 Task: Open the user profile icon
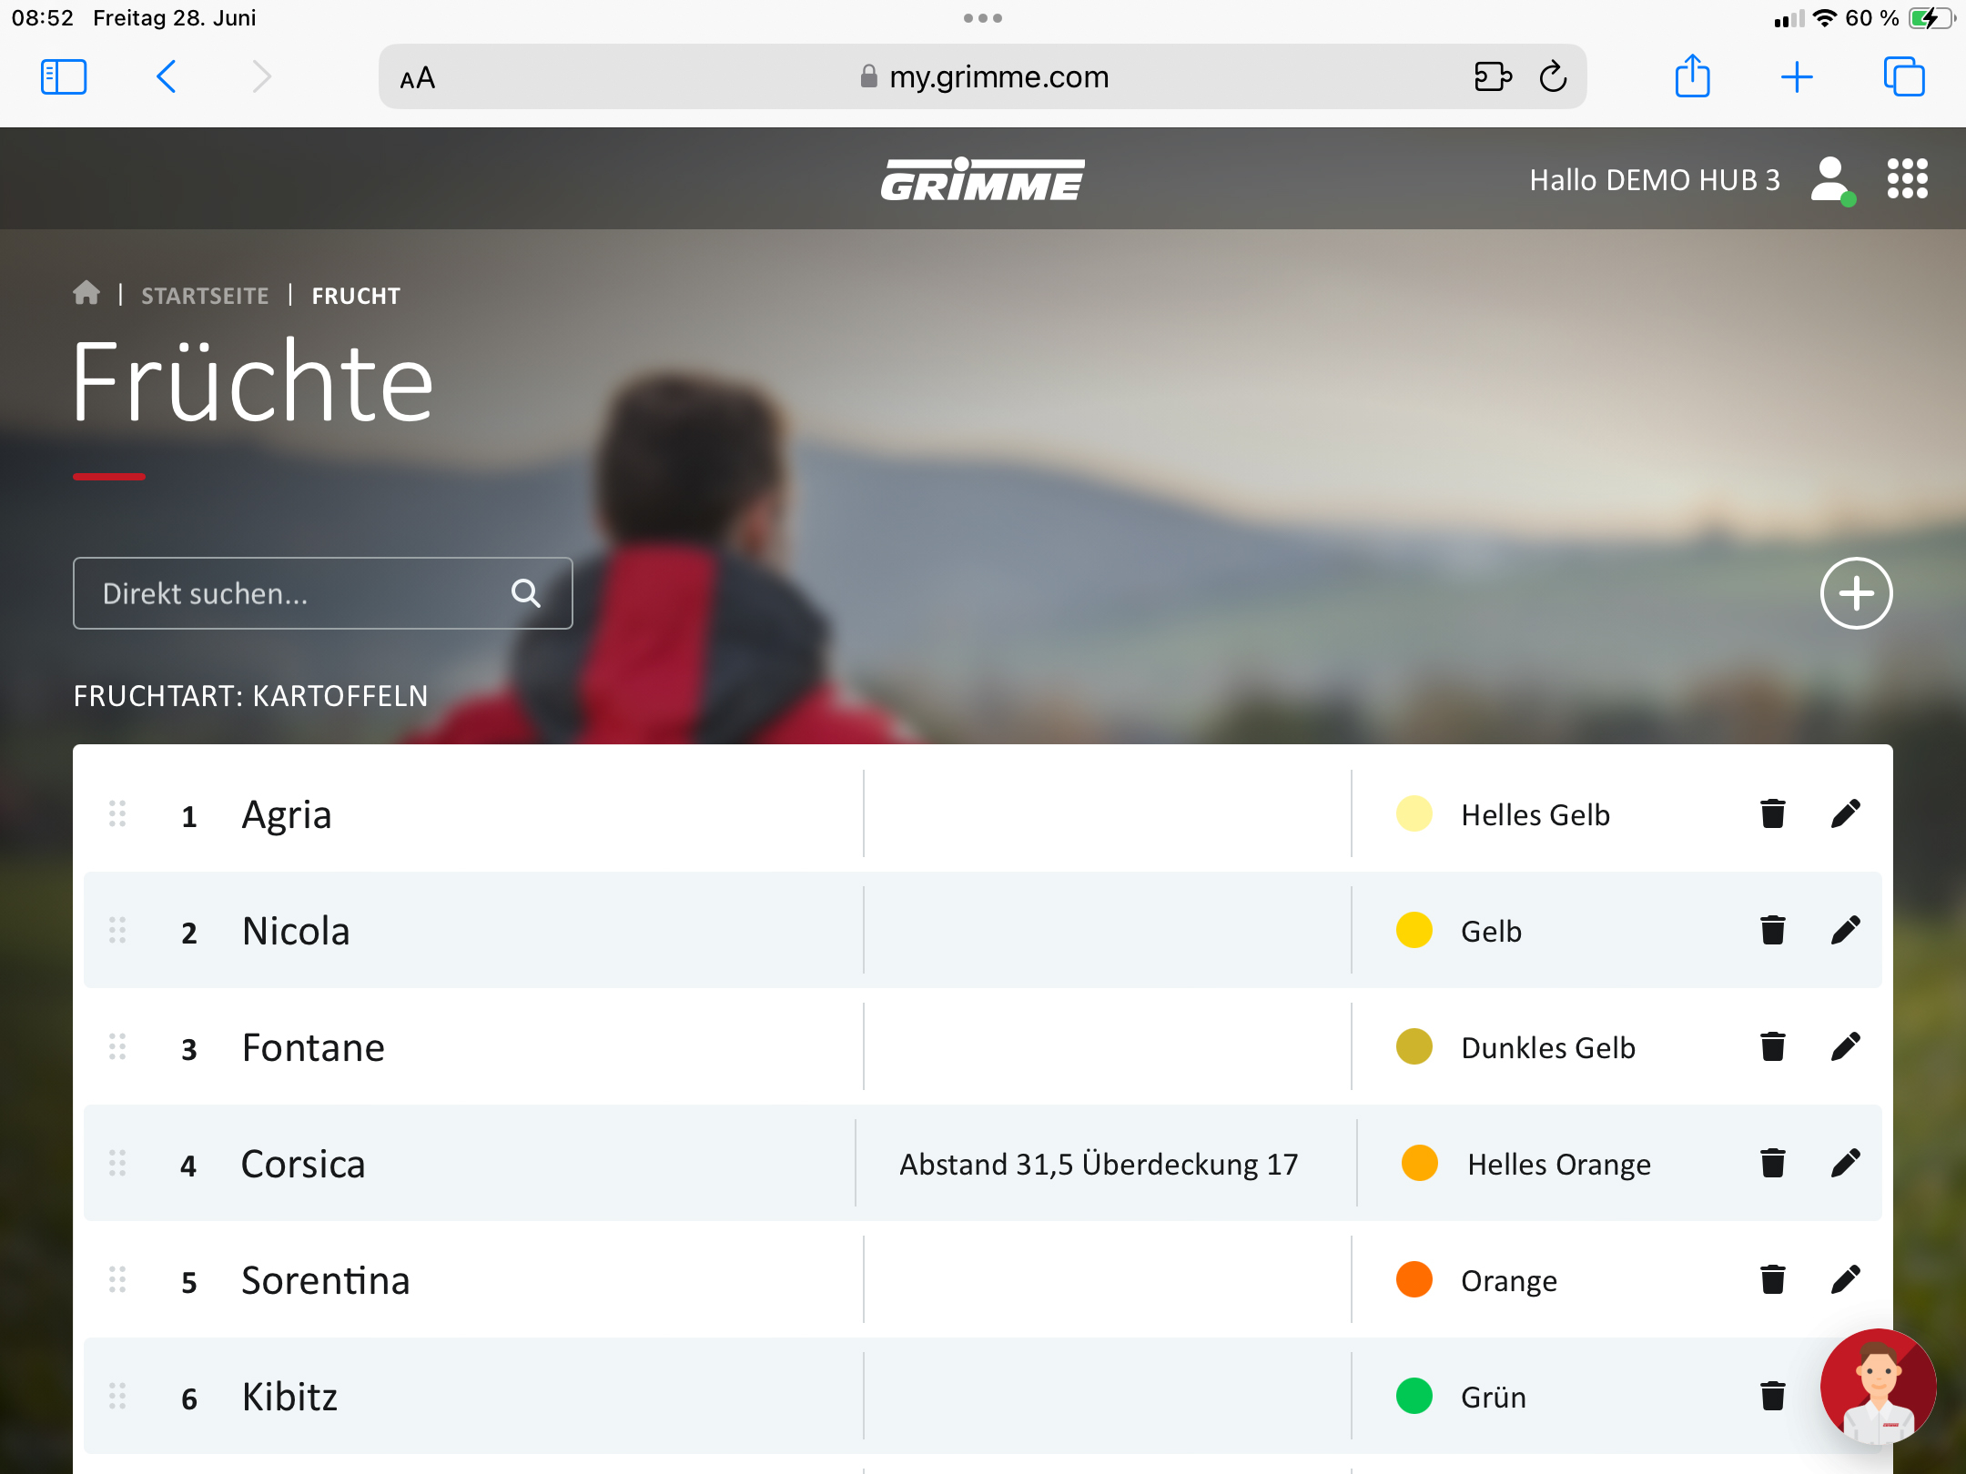(1830, 180)
